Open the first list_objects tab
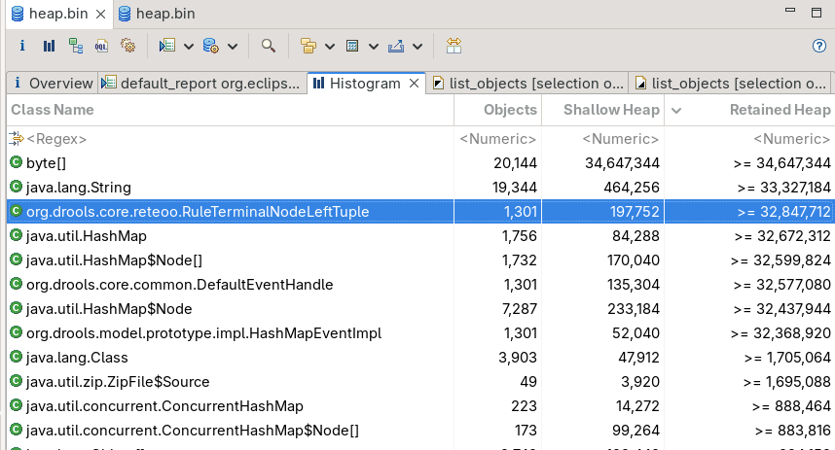Screen dimensions: 835x450 527,84
